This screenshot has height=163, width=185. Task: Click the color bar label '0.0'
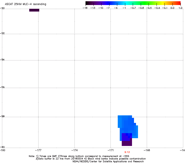pos(172,8)
